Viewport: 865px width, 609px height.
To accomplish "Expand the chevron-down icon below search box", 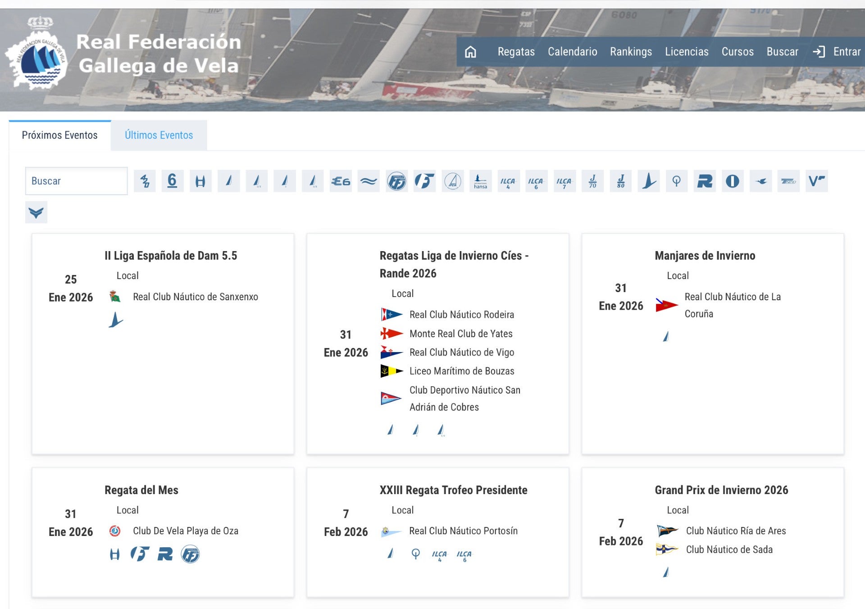I will [x=36, y=212].
